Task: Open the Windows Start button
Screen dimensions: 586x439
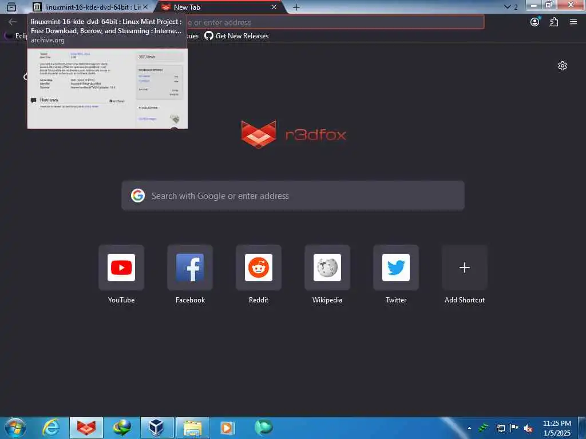Action: pos(15,428)
